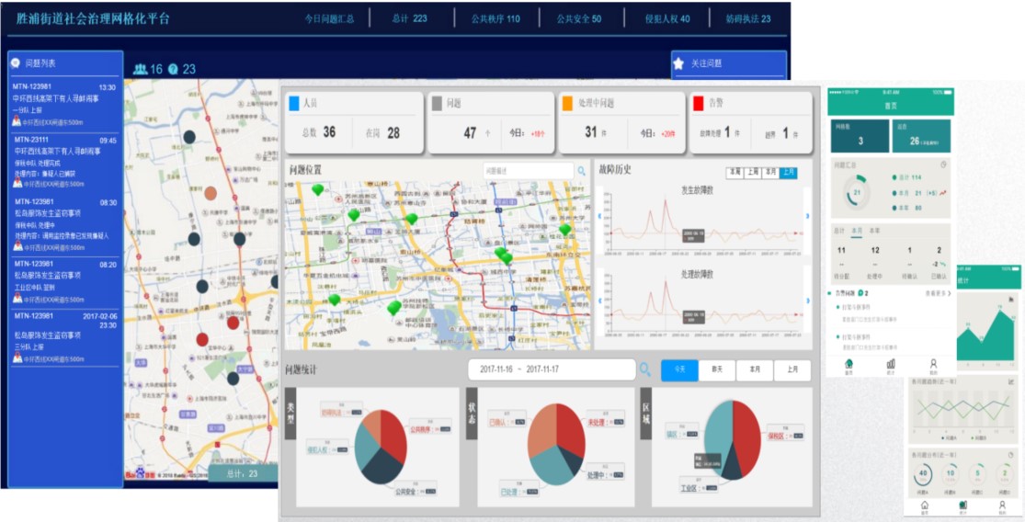Select 上月 in 问题统计 range buttons

click(x=792, y=370)
